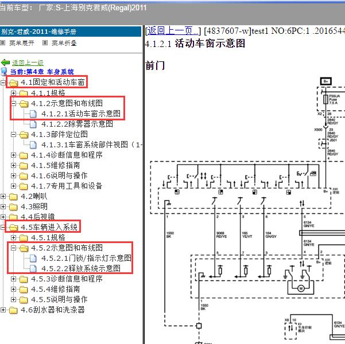The image size is (345, 344).
Task: Click the green back arrow icon
Action: pos(6,62)
